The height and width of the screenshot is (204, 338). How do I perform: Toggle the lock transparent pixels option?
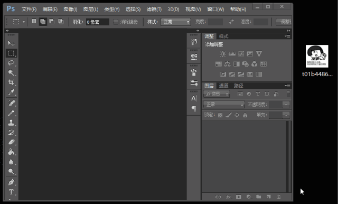pyautogui.click(x=220, y=115)
